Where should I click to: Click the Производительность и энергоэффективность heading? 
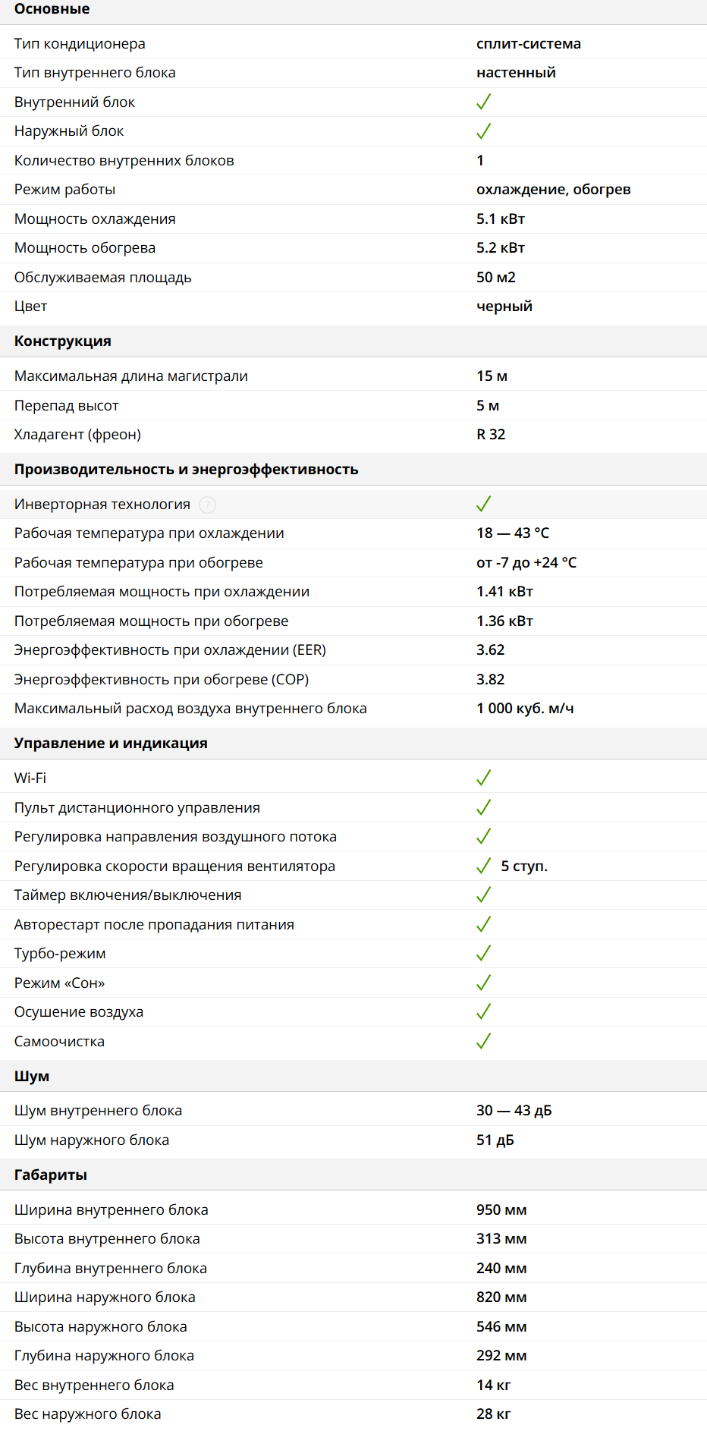186,470
